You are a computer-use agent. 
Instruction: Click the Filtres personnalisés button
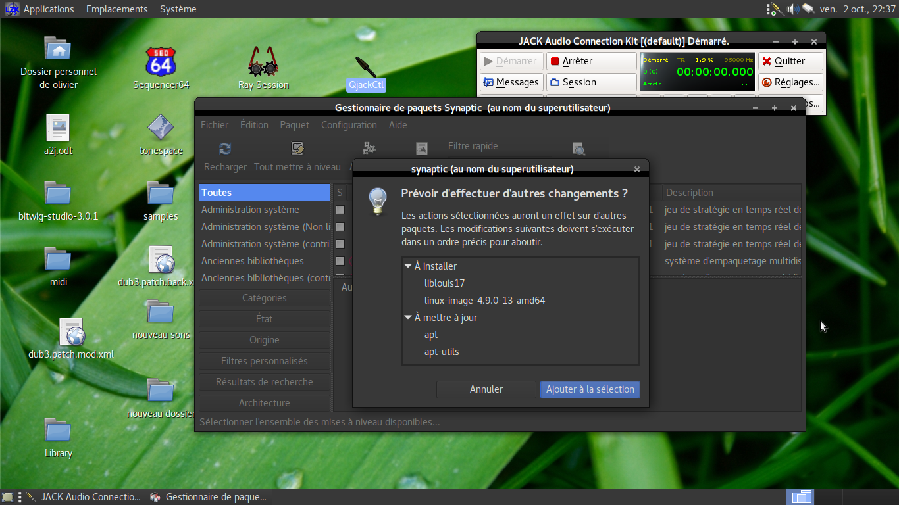click(x=264, y=361)
